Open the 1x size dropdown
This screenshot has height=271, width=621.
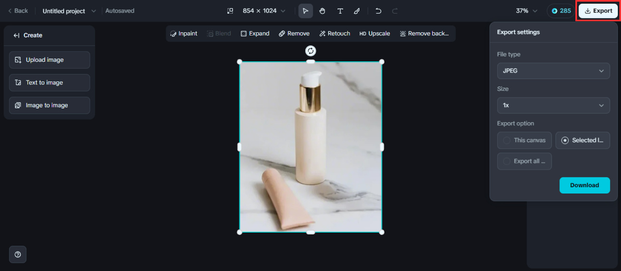(554, 105)
